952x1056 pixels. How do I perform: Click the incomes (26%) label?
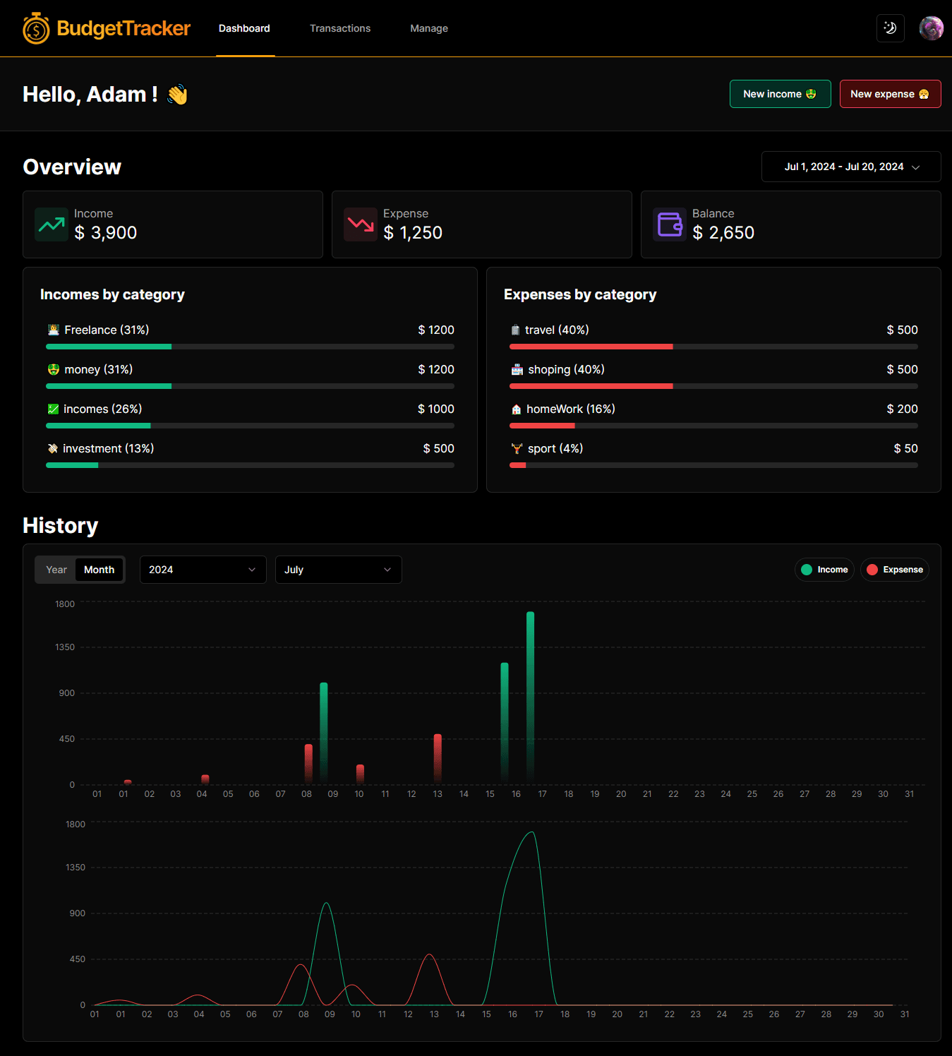point(103,409)
